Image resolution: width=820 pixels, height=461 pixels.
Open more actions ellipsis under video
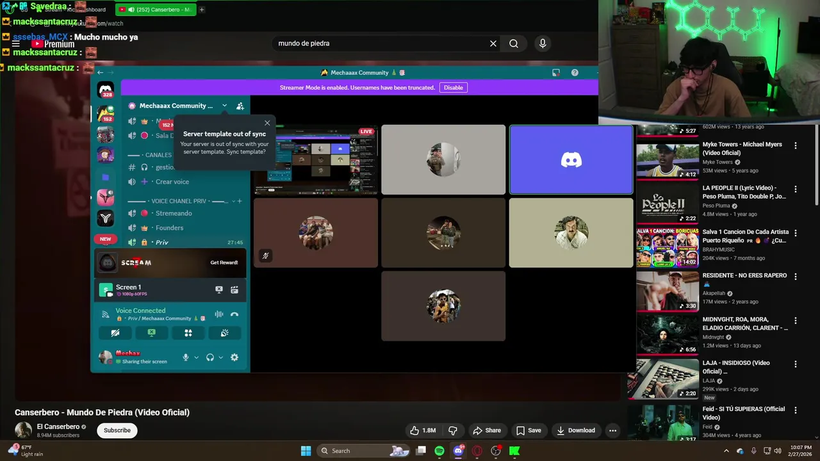[612, 430]
